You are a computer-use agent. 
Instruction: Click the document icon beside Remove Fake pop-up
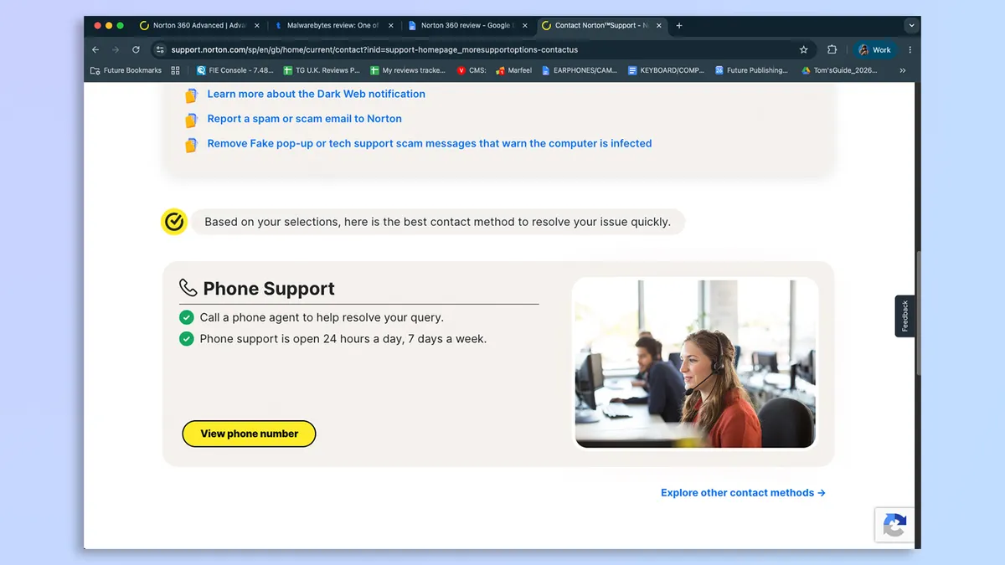tap(191, 145)
